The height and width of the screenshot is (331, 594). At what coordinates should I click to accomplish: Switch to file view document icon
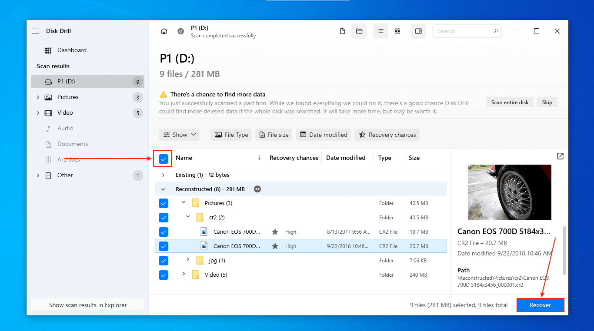343,31
